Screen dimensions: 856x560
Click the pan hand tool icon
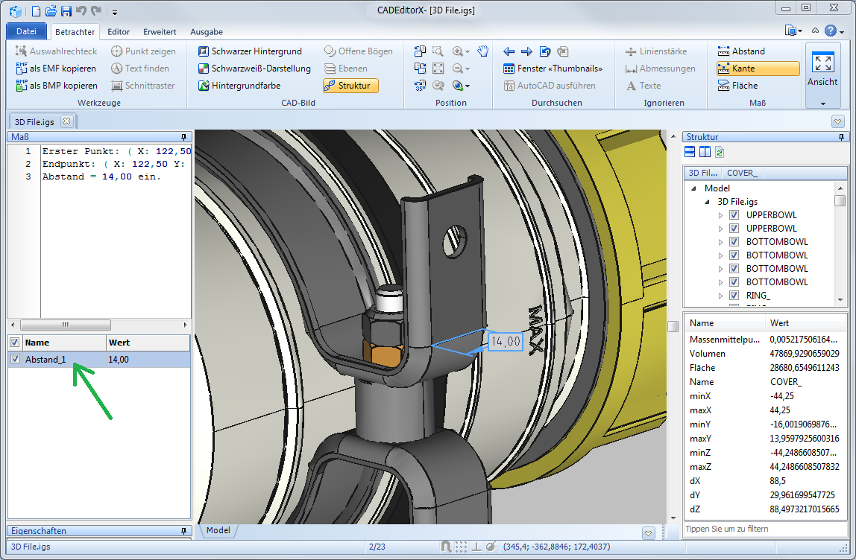[483, 51]
